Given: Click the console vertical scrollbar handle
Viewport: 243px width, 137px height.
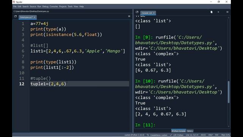Looking at the screenshot, I should [229, 92].
